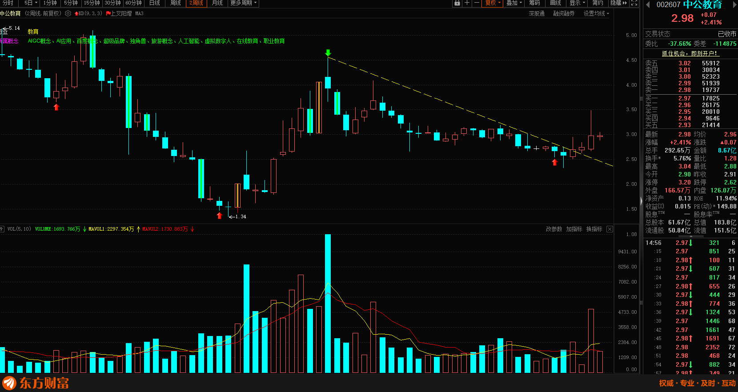Switch to 日线 daily chart
This screenshot has height=392, width=738.
click(155, 3)
